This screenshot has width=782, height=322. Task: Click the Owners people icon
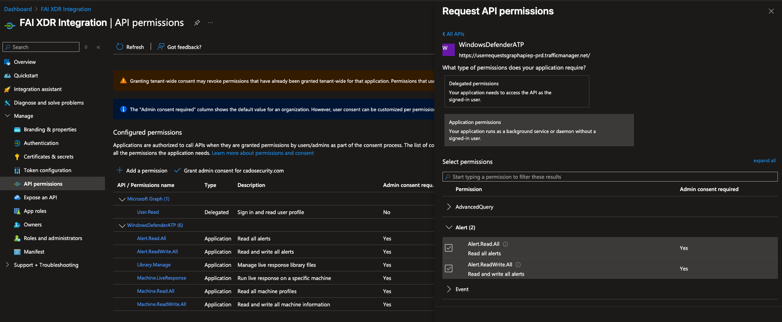tap(17, 225)
